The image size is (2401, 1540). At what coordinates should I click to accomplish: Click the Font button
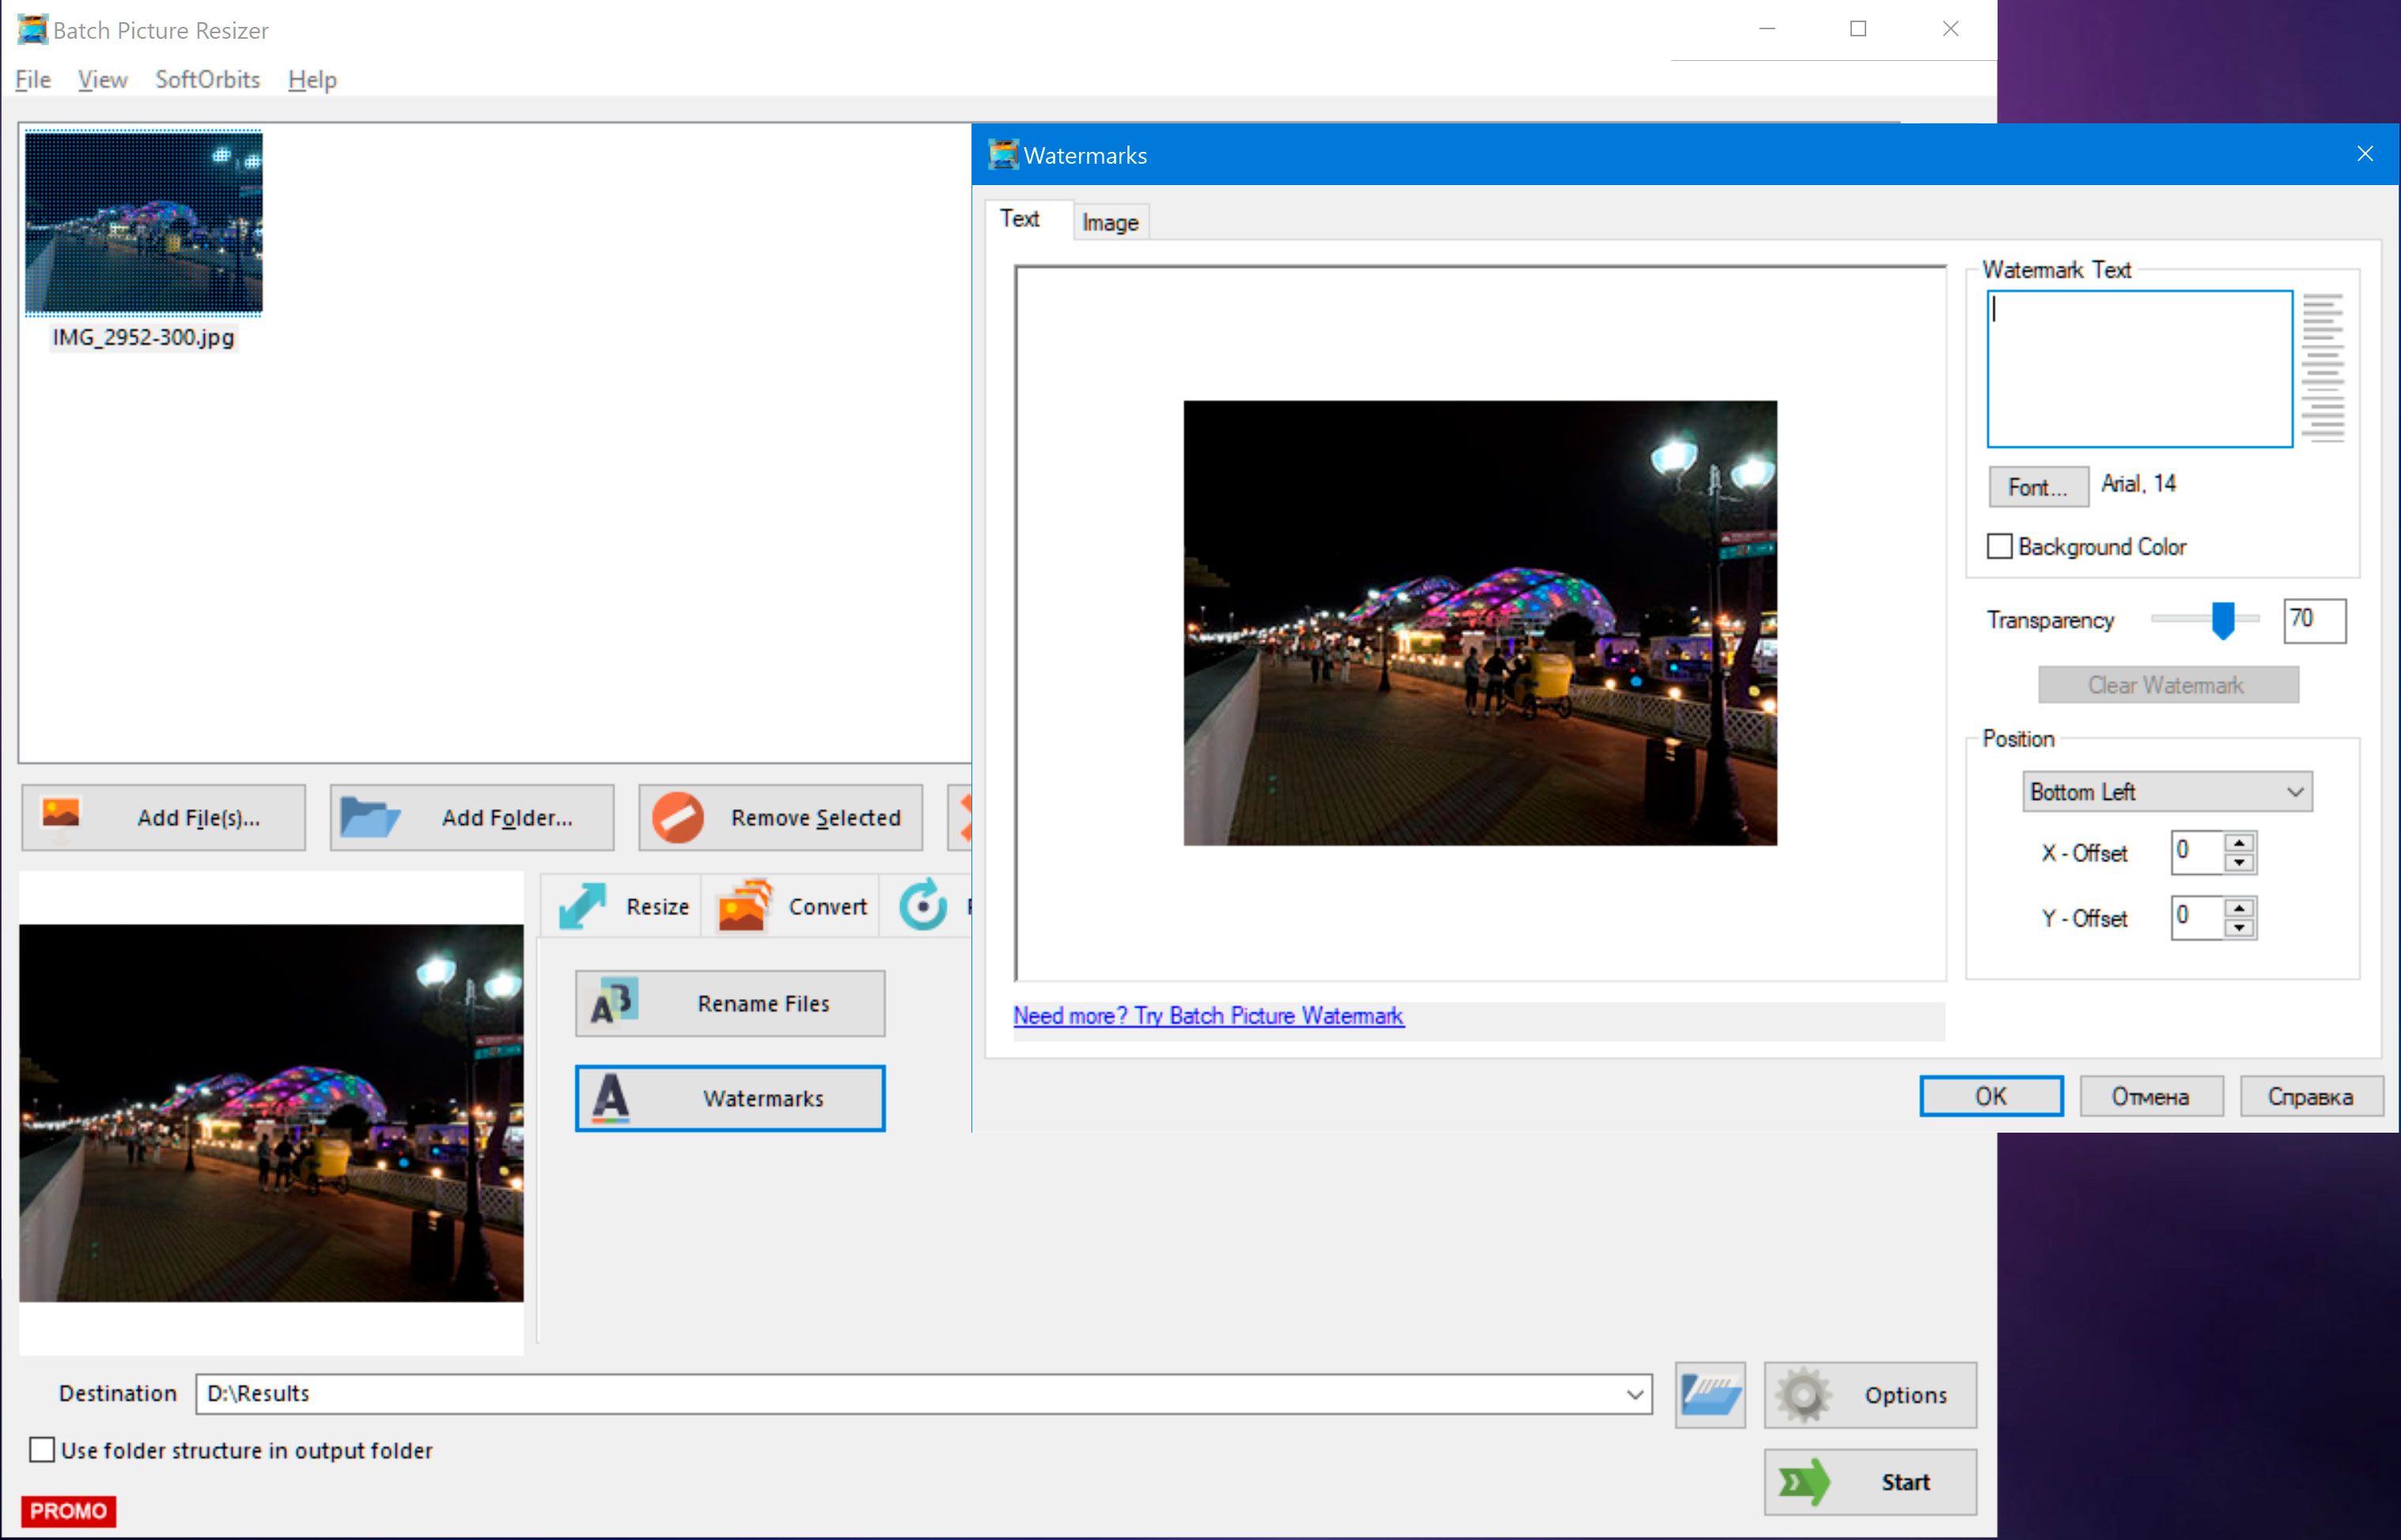pos(2036,485)
